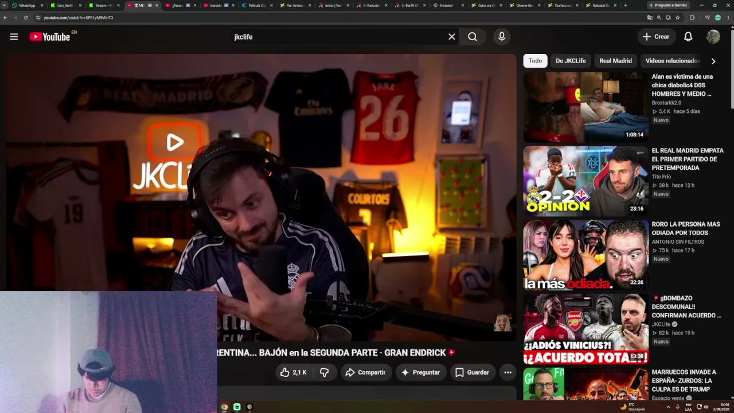Open YouTube notifications bell
This screenshot has width=734, height=413.
[x=688, y=37]
